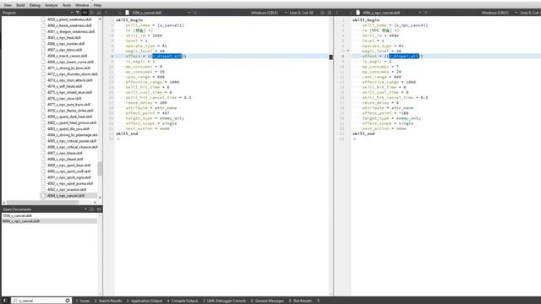This screenshot has height=304, width=541.
Task: Open the Tools menu
Action: pyautogui.click(x=66, y=5)
